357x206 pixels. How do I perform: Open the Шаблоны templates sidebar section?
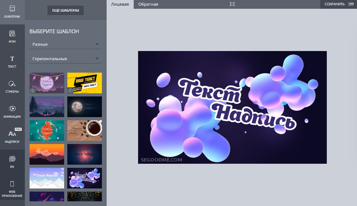12,12
